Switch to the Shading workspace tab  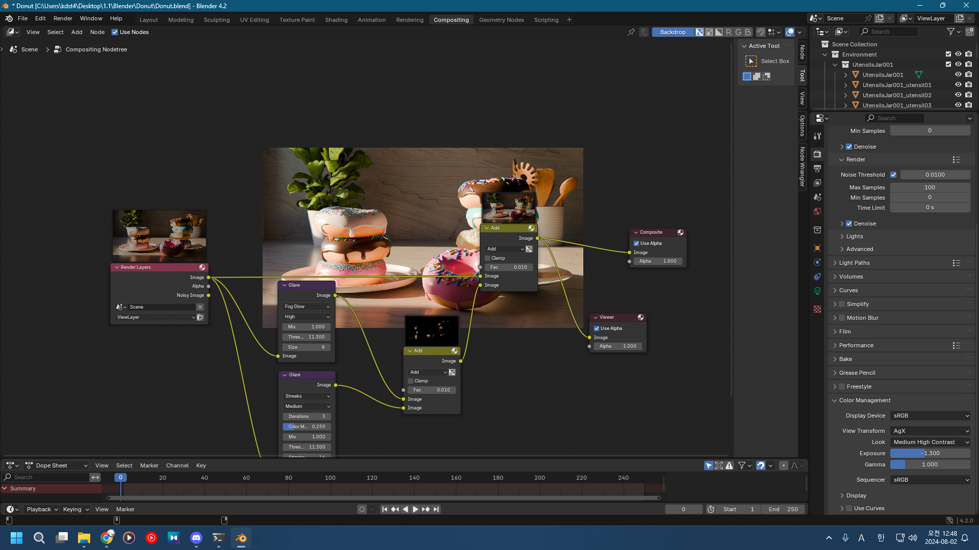pyautogui.click(x=336, y=20)
